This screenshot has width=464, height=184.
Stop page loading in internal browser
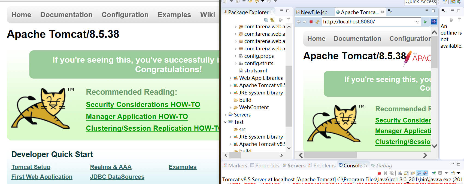tap(311, 22)
